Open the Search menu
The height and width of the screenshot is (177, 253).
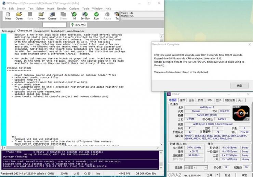click(x=21, y=9)
